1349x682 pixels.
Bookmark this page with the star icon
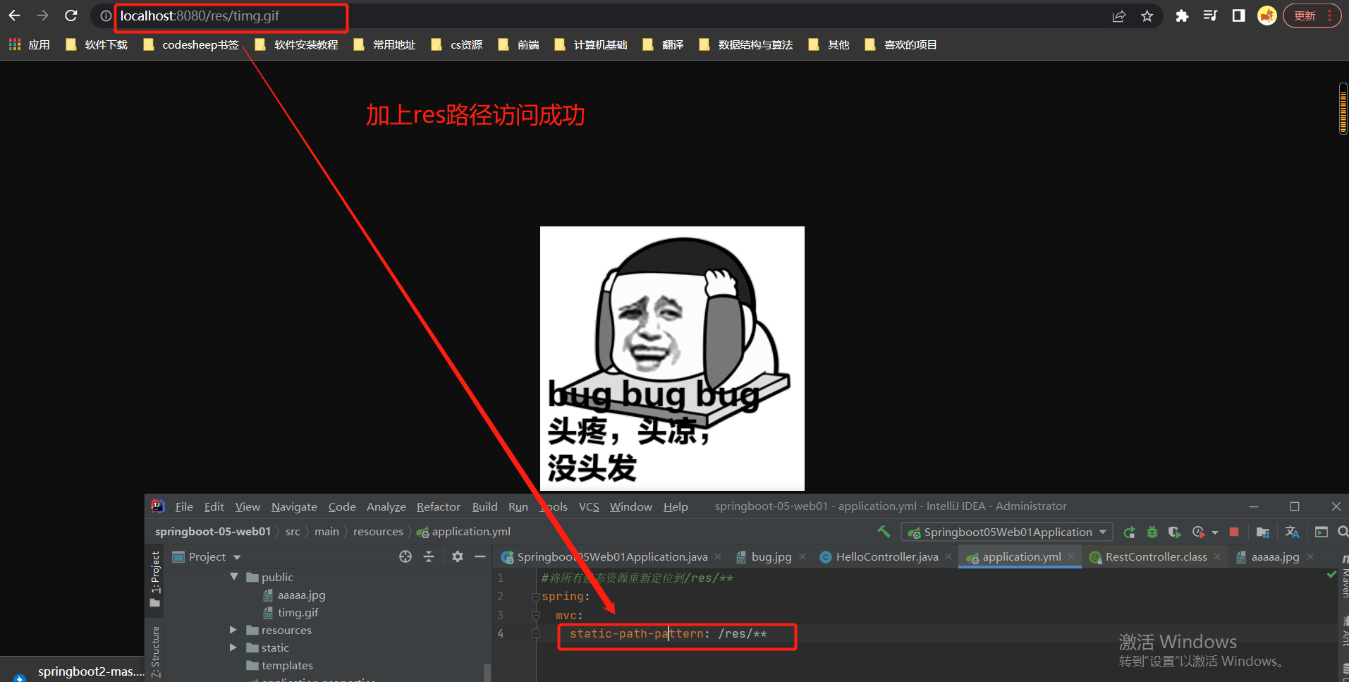point(1147,16)
